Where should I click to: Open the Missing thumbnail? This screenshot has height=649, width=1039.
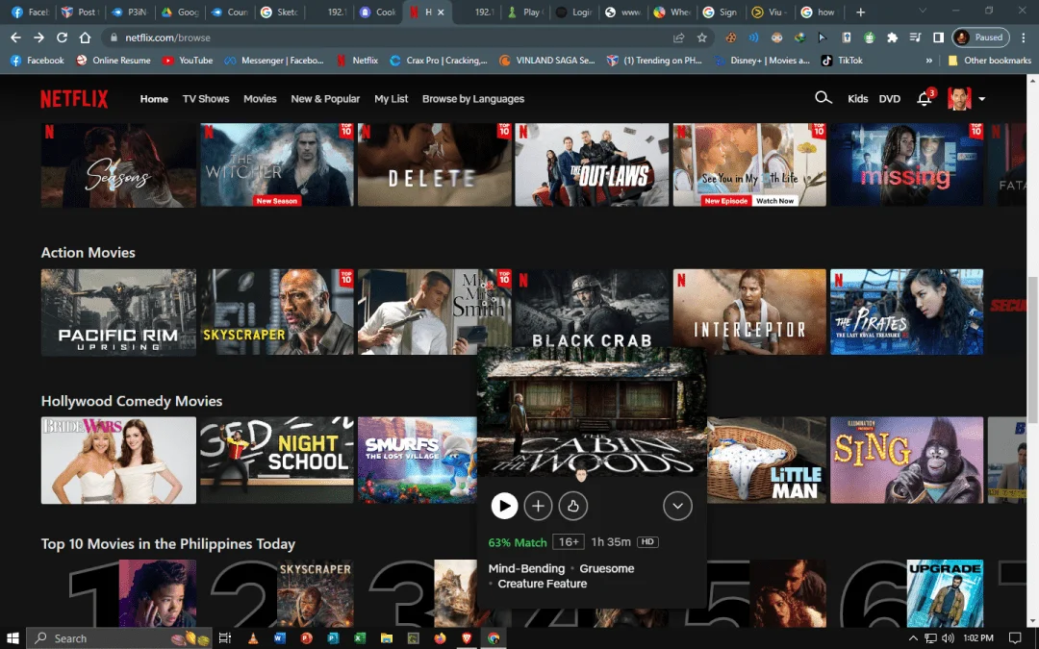click(x=906, y=164)
